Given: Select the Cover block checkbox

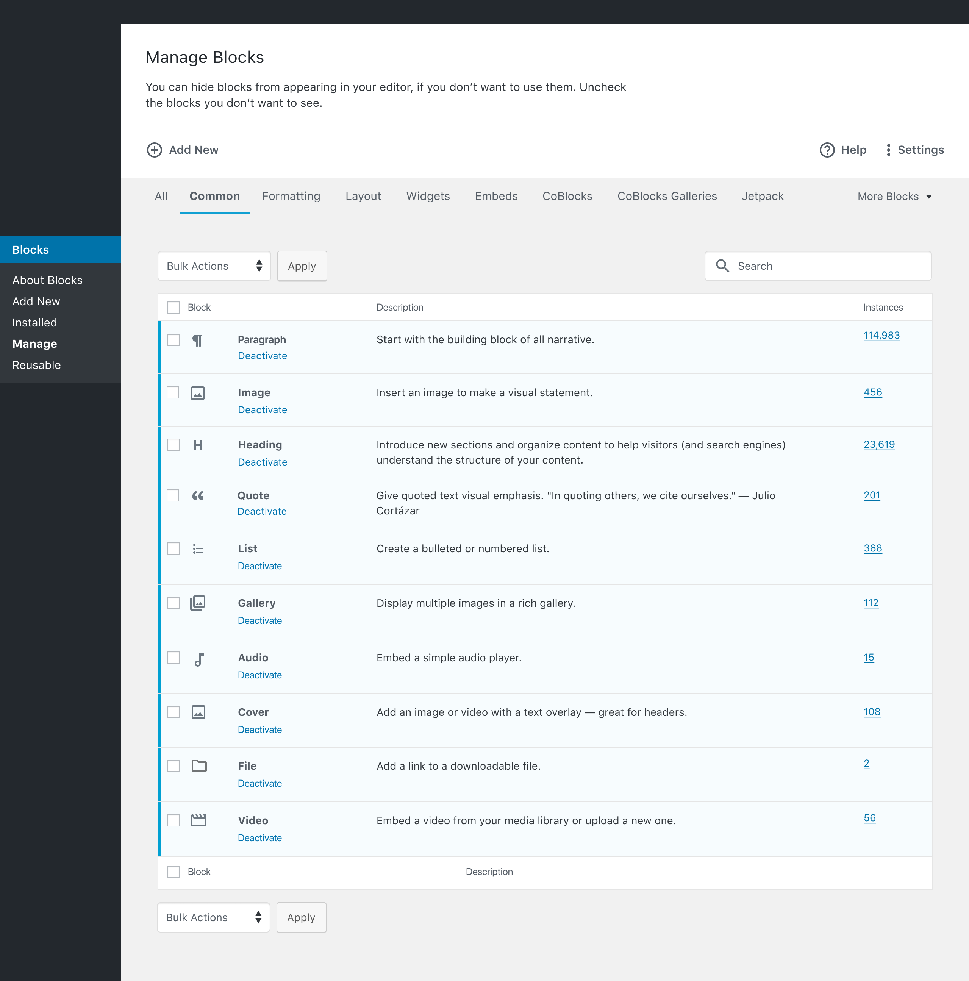Looking at the screenshot, I should pos(174,712).
